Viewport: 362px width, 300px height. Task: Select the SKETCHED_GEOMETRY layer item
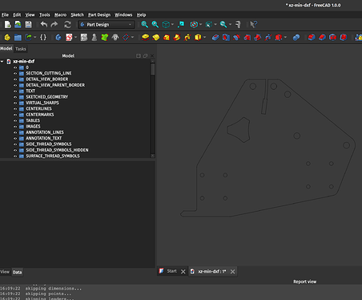tap(47, 97)
